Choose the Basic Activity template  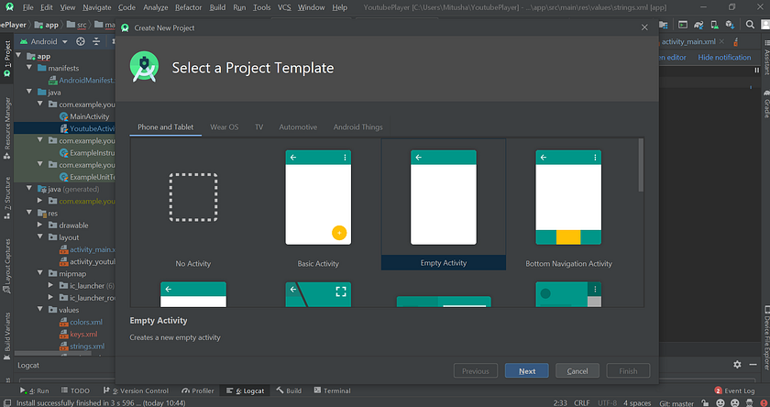click(318, 204)
